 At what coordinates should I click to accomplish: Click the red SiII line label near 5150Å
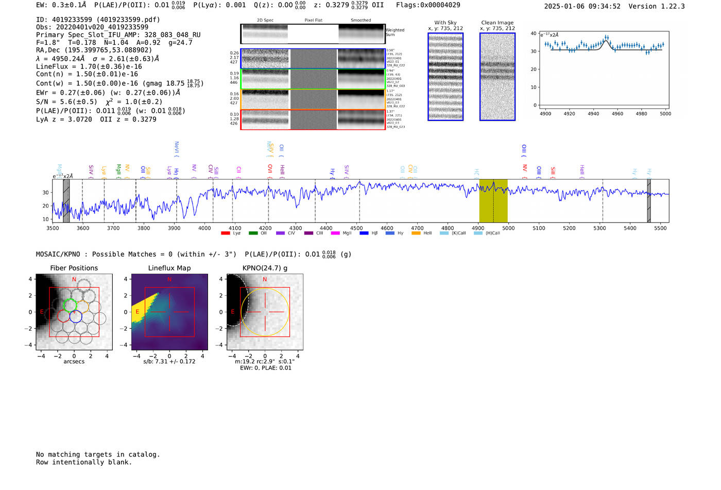pos(553,172)
